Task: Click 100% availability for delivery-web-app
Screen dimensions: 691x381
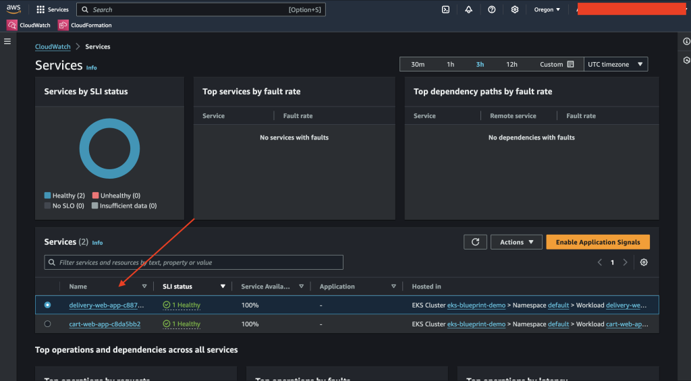Action: 250,305
